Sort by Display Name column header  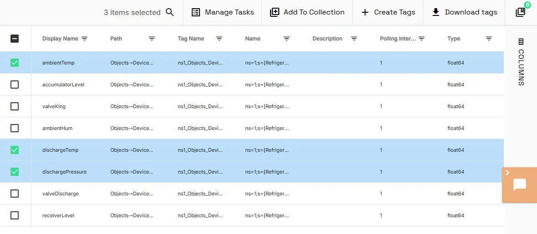[60, 39]
